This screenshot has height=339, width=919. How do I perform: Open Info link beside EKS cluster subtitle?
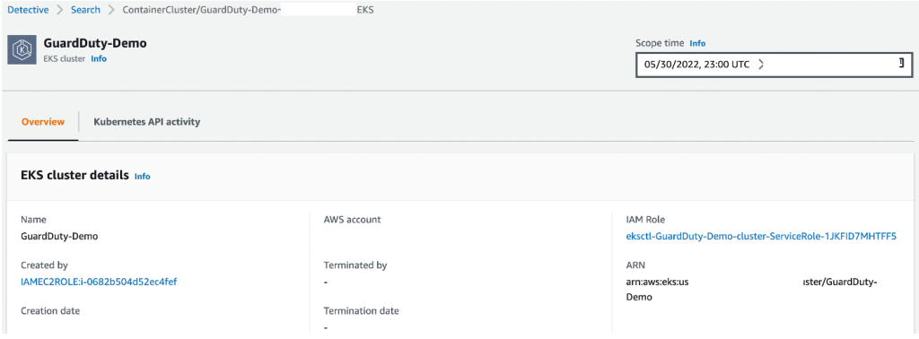pyautogui.click(x=99, y=59)
